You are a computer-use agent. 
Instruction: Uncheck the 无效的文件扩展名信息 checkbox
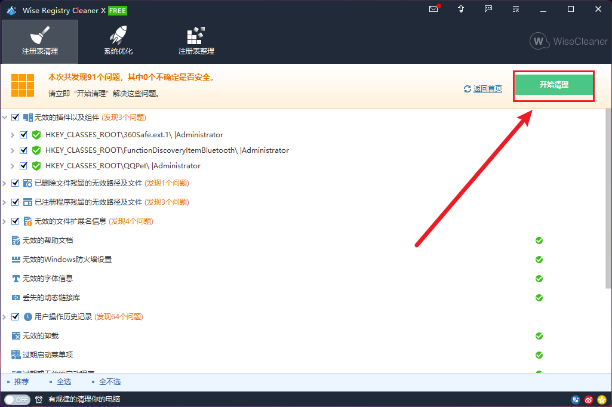click(x=15, y=221)
